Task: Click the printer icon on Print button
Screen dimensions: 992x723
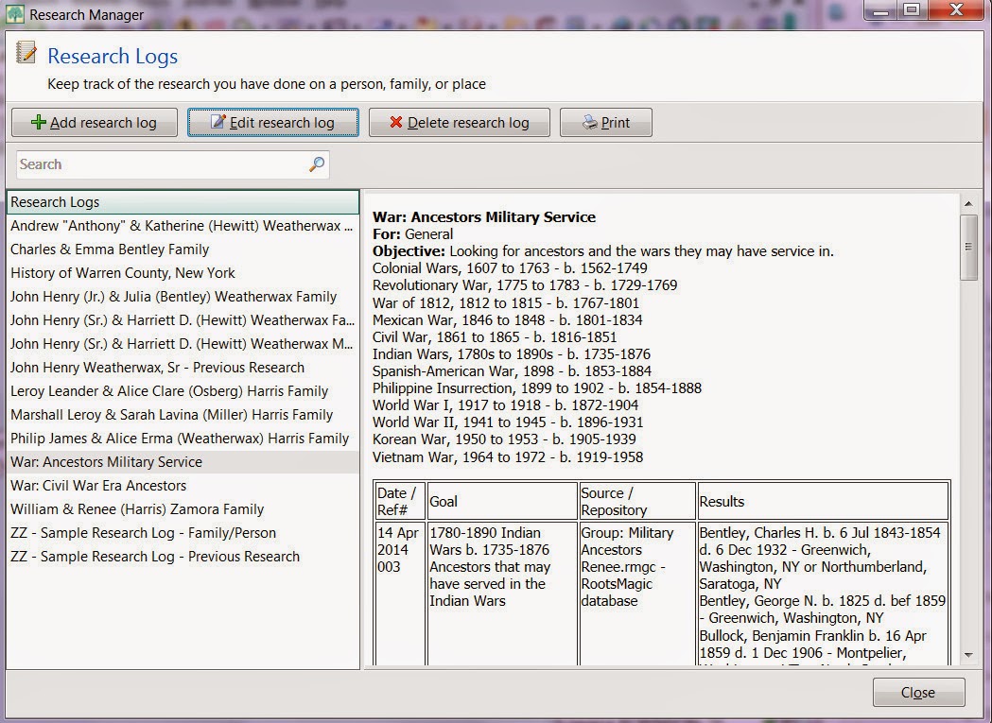Action: coord(590,122)
